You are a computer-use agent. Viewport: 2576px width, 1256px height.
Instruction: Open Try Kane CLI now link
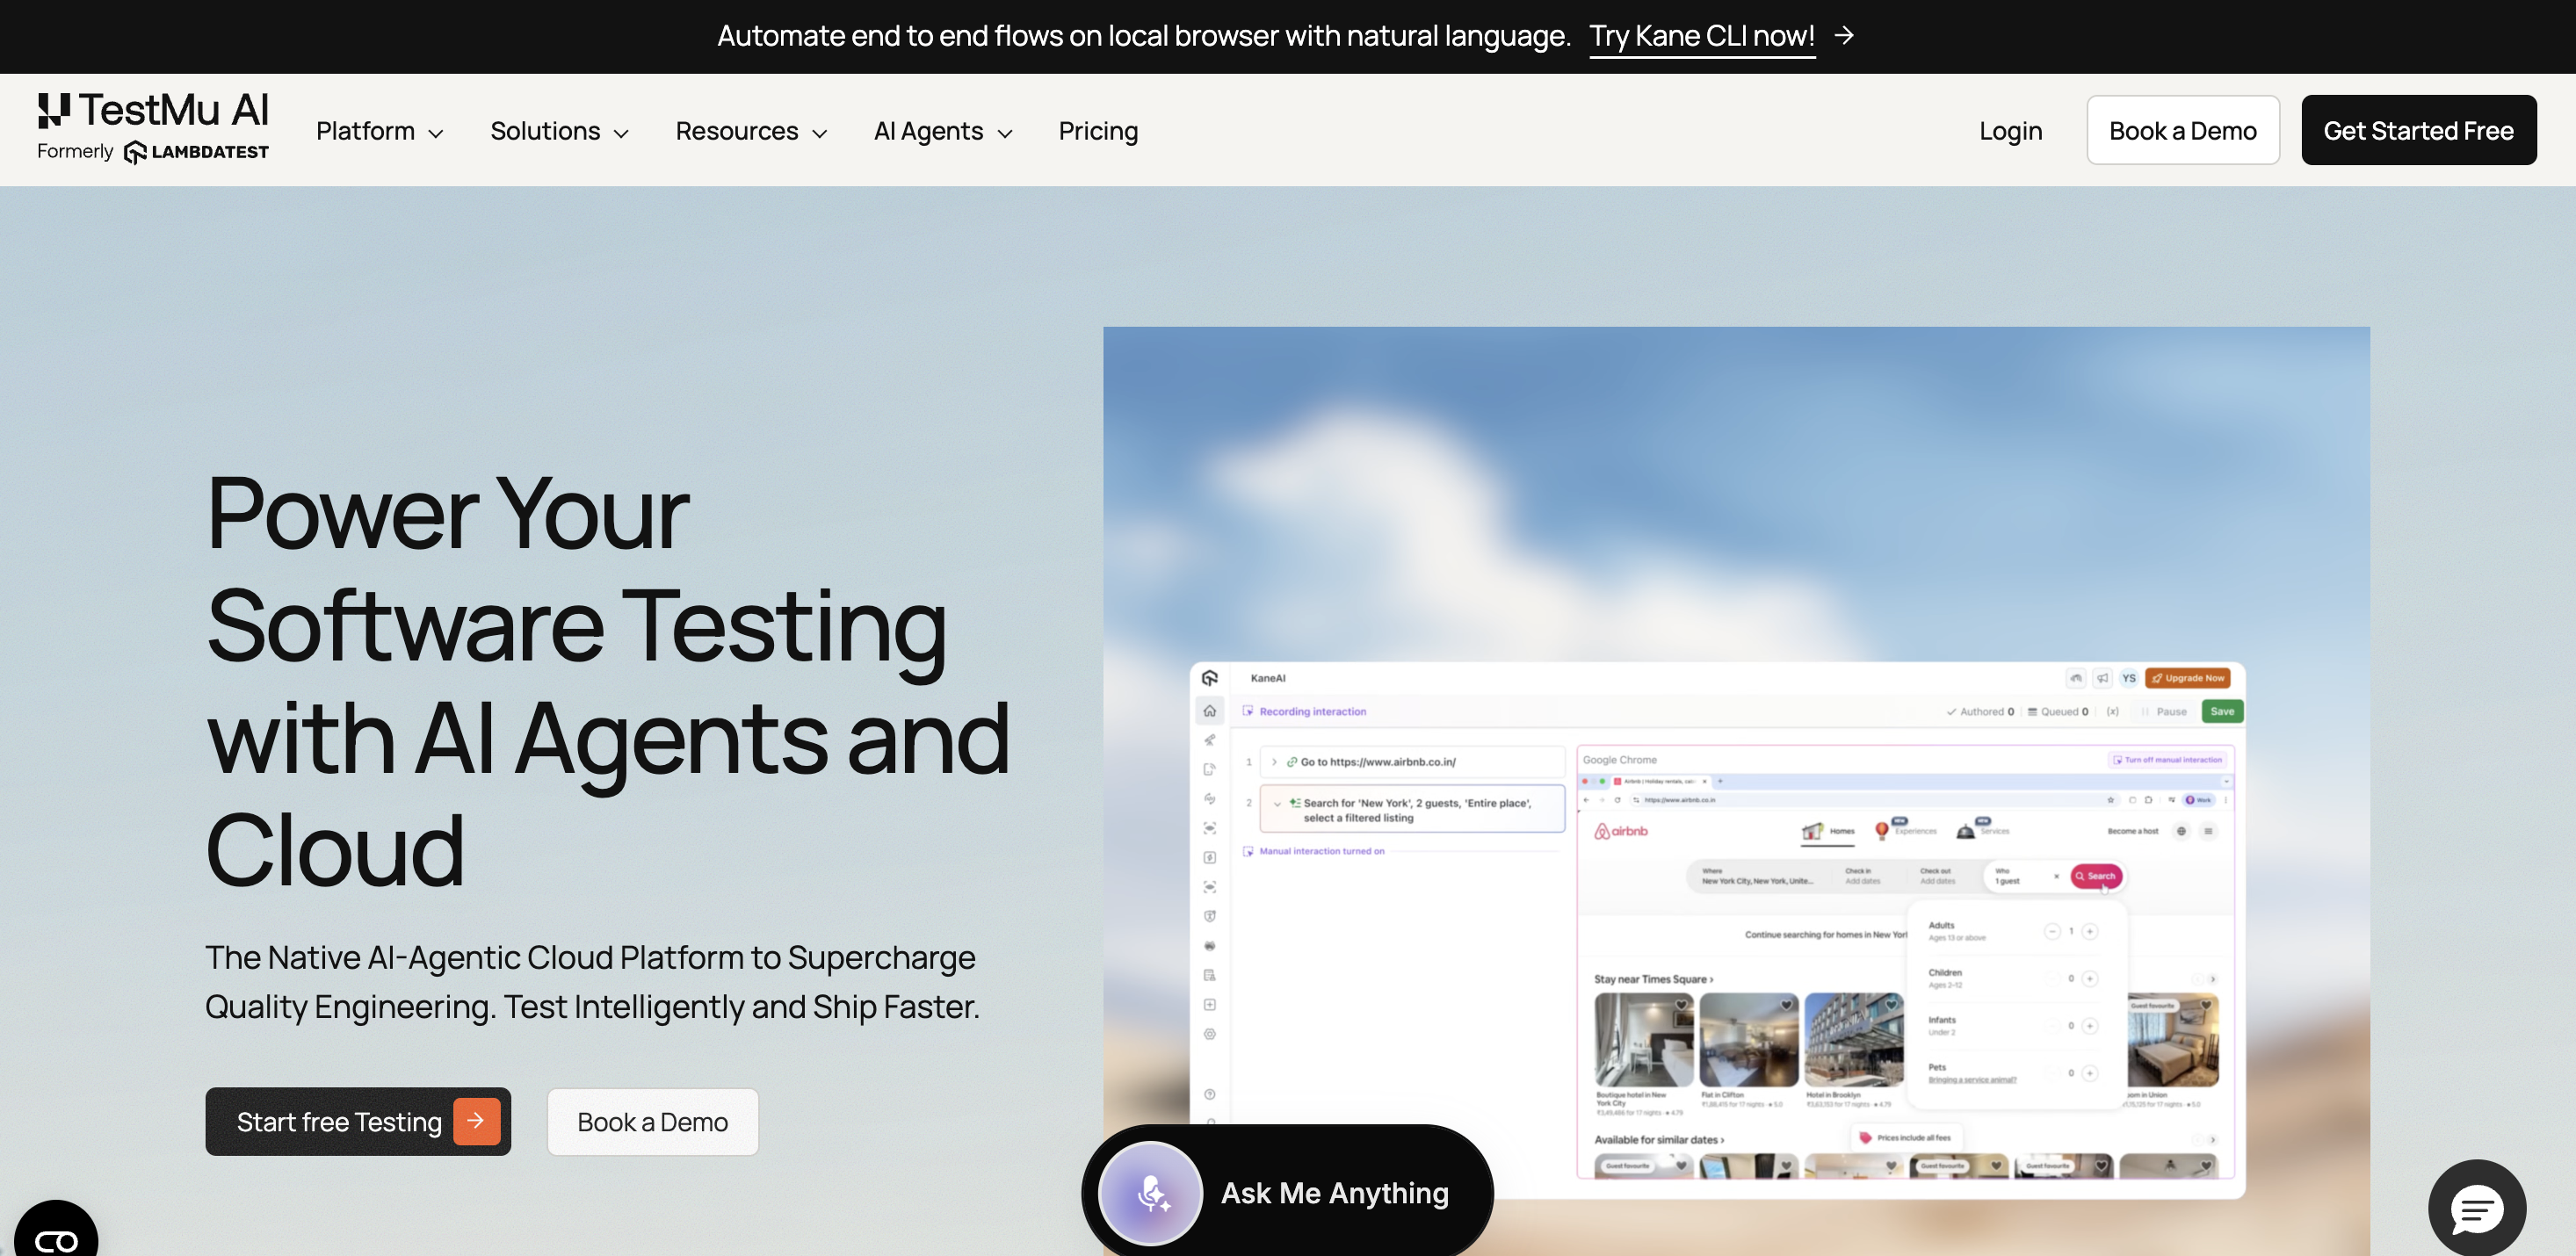click(1701, 36)
